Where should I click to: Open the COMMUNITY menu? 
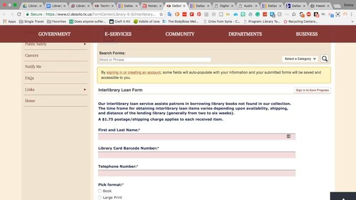[180, 34]
